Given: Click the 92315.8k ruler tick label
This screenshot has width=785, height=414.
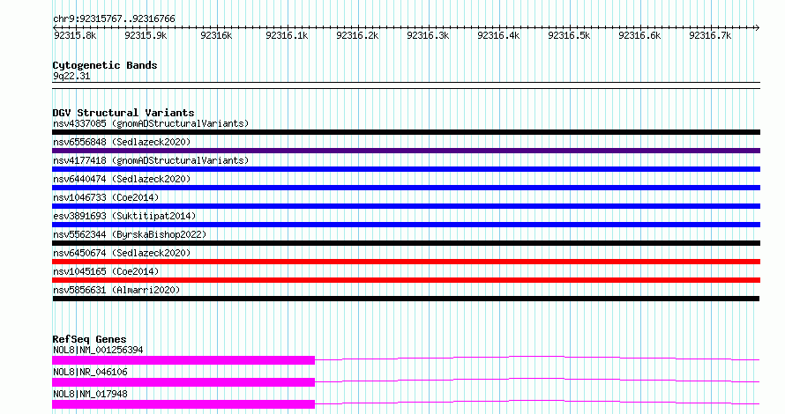Looking at the screenshot, I should coord(75,36).
